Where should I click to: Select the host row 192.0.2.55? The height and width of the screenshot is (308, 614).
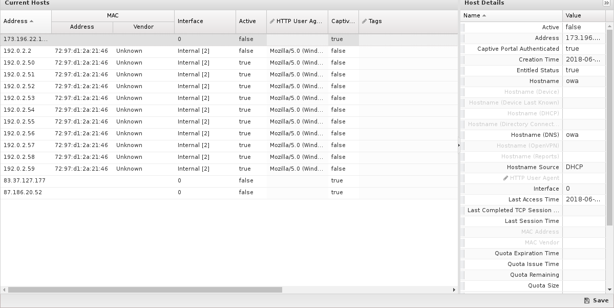point(229,121)
